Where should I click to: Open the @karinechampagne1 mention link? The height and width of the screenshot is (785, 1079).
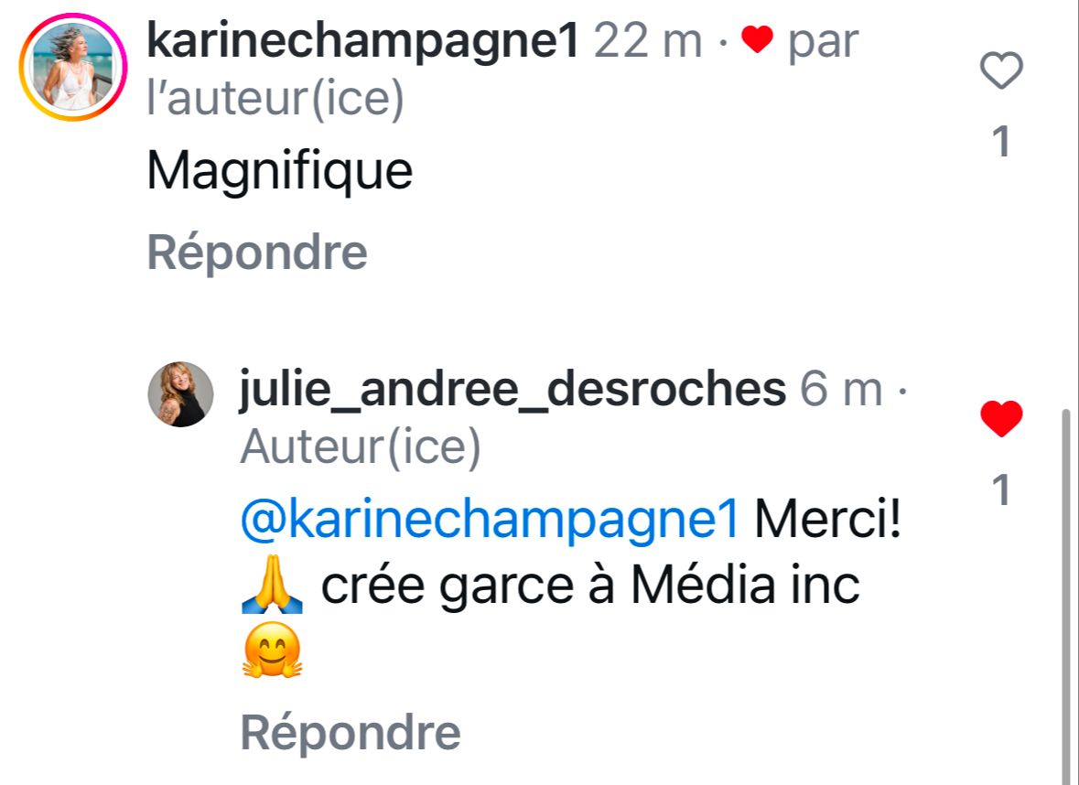tap(489, 521)
